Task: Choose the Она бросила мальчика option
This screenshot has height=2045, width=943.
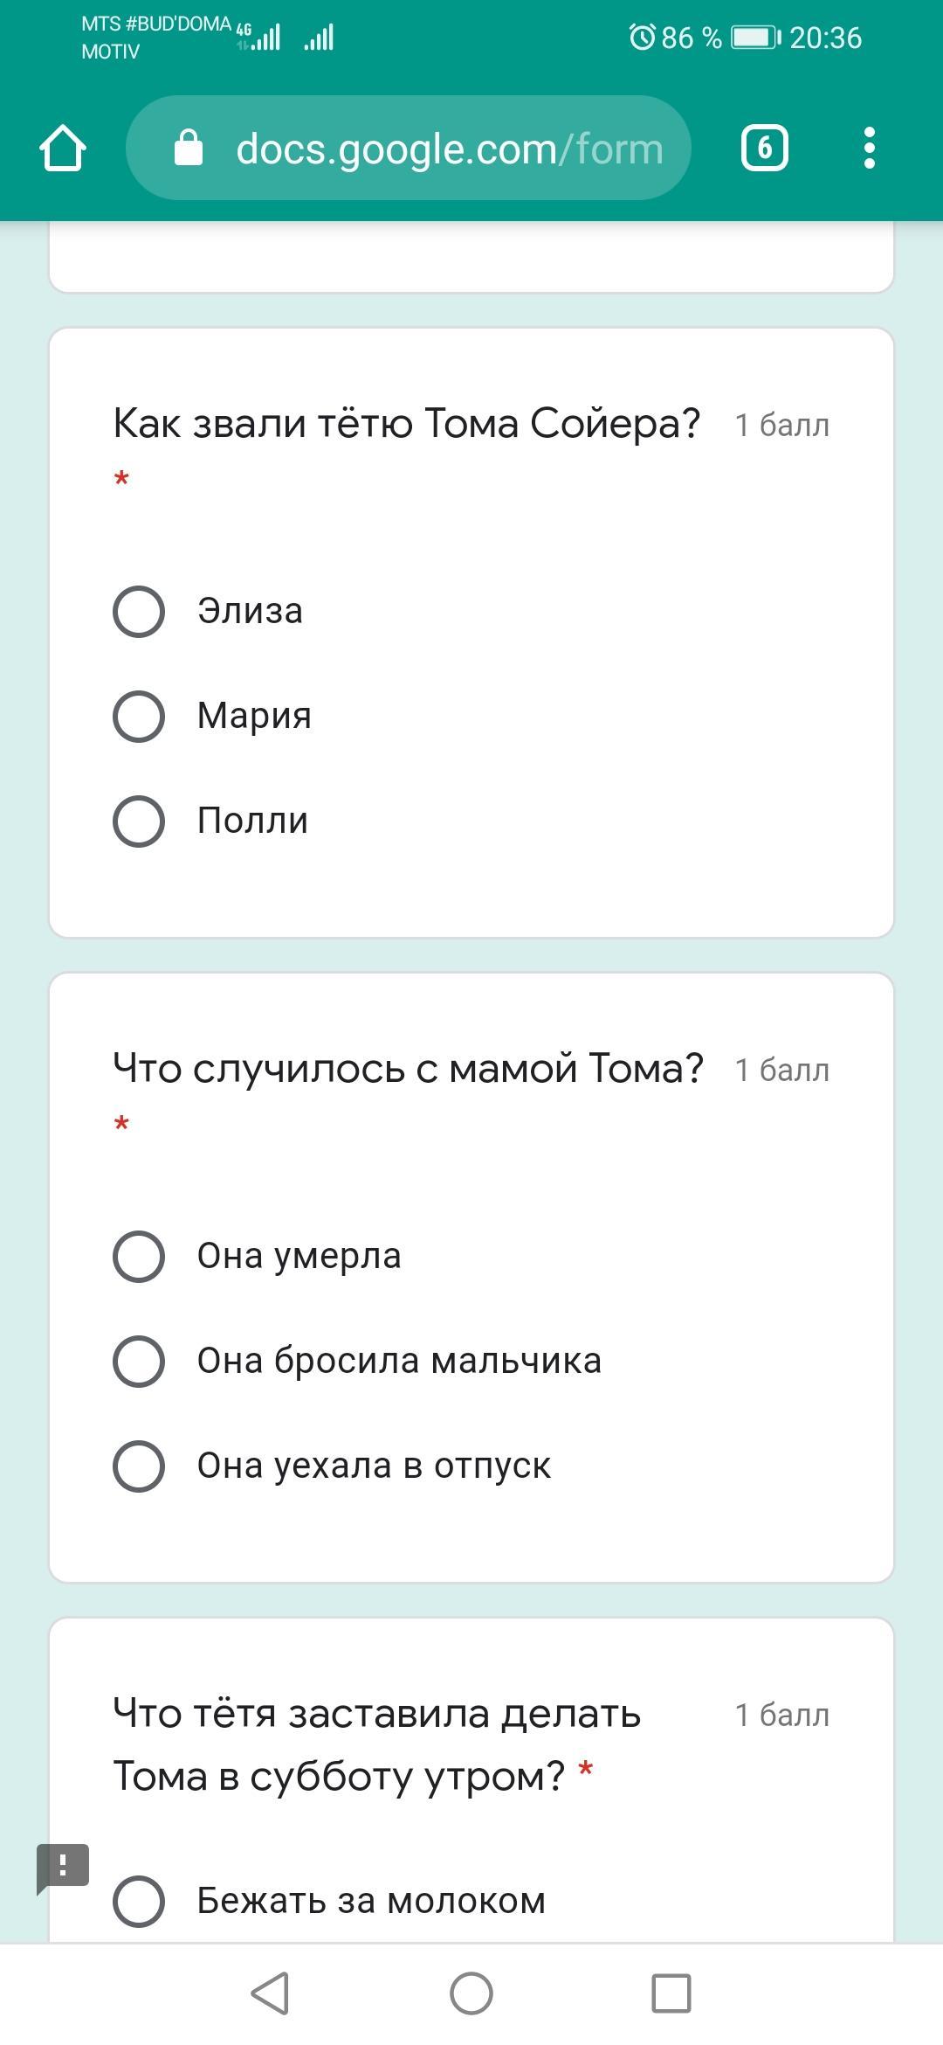Action: click(139, 1361)
